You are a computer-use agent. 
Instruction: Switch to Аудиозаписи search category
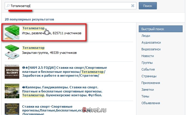click(x=151, y=42)
